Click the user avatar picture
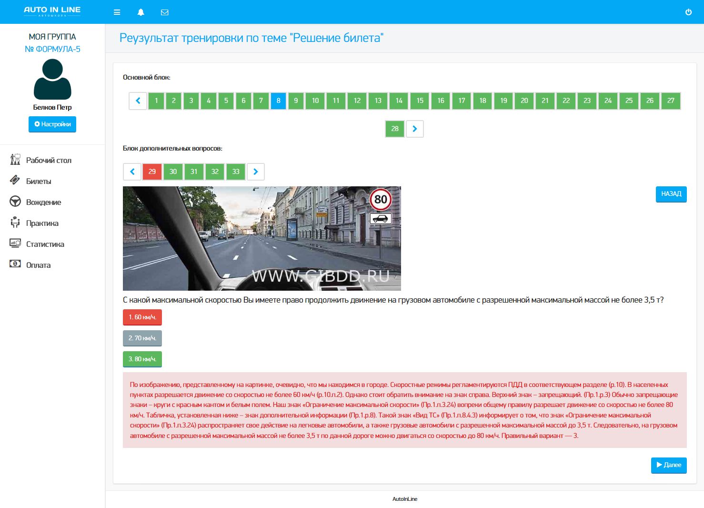This screenshot has width=704, height=508. tap(52, 79)
